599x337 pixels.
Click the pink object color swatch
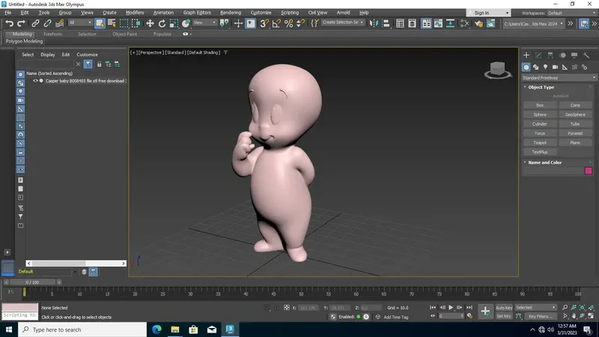click(589, 171)
